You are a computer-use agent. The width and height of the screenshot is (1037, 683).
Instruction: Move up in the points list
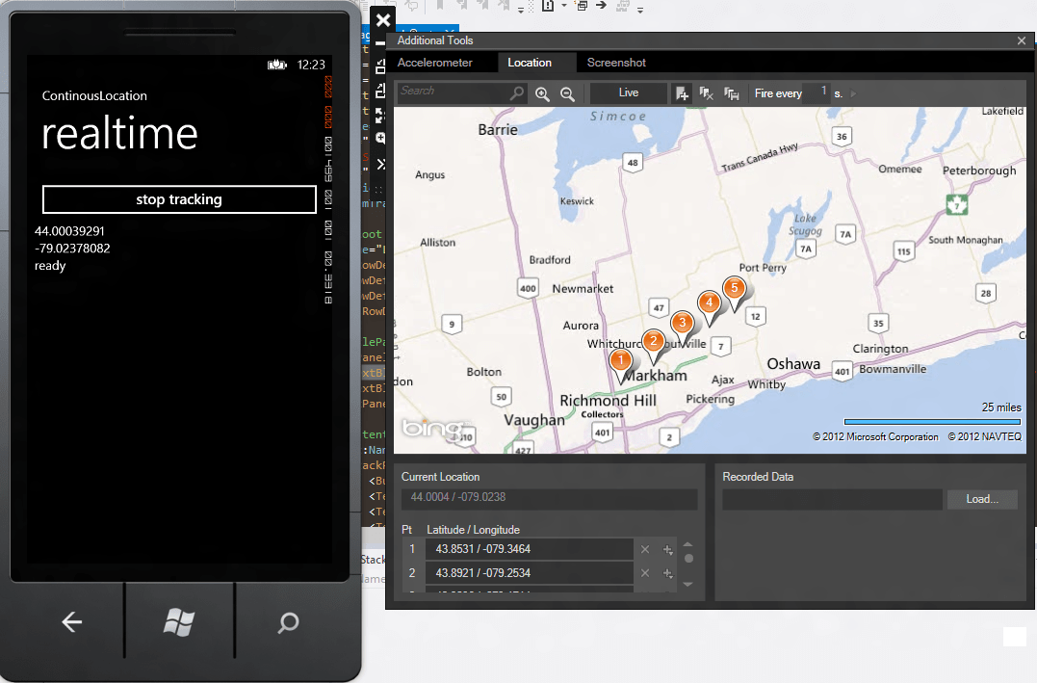687,544
